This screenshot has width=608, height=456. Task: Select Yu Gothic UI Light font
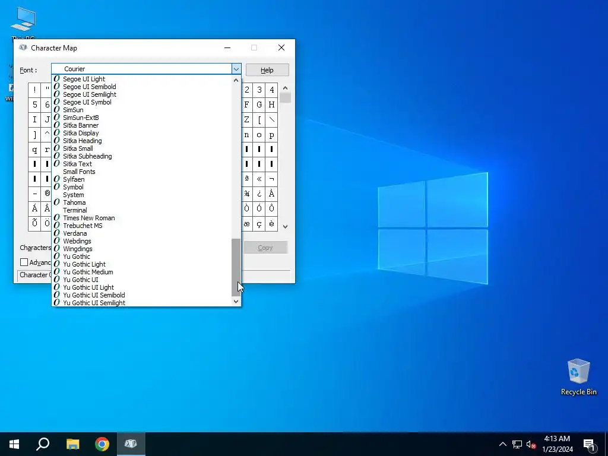coord(141,287)
